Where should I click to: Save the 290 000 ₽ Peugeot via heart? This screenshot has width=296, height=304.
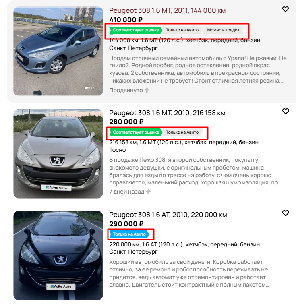[x=286, y=213]
